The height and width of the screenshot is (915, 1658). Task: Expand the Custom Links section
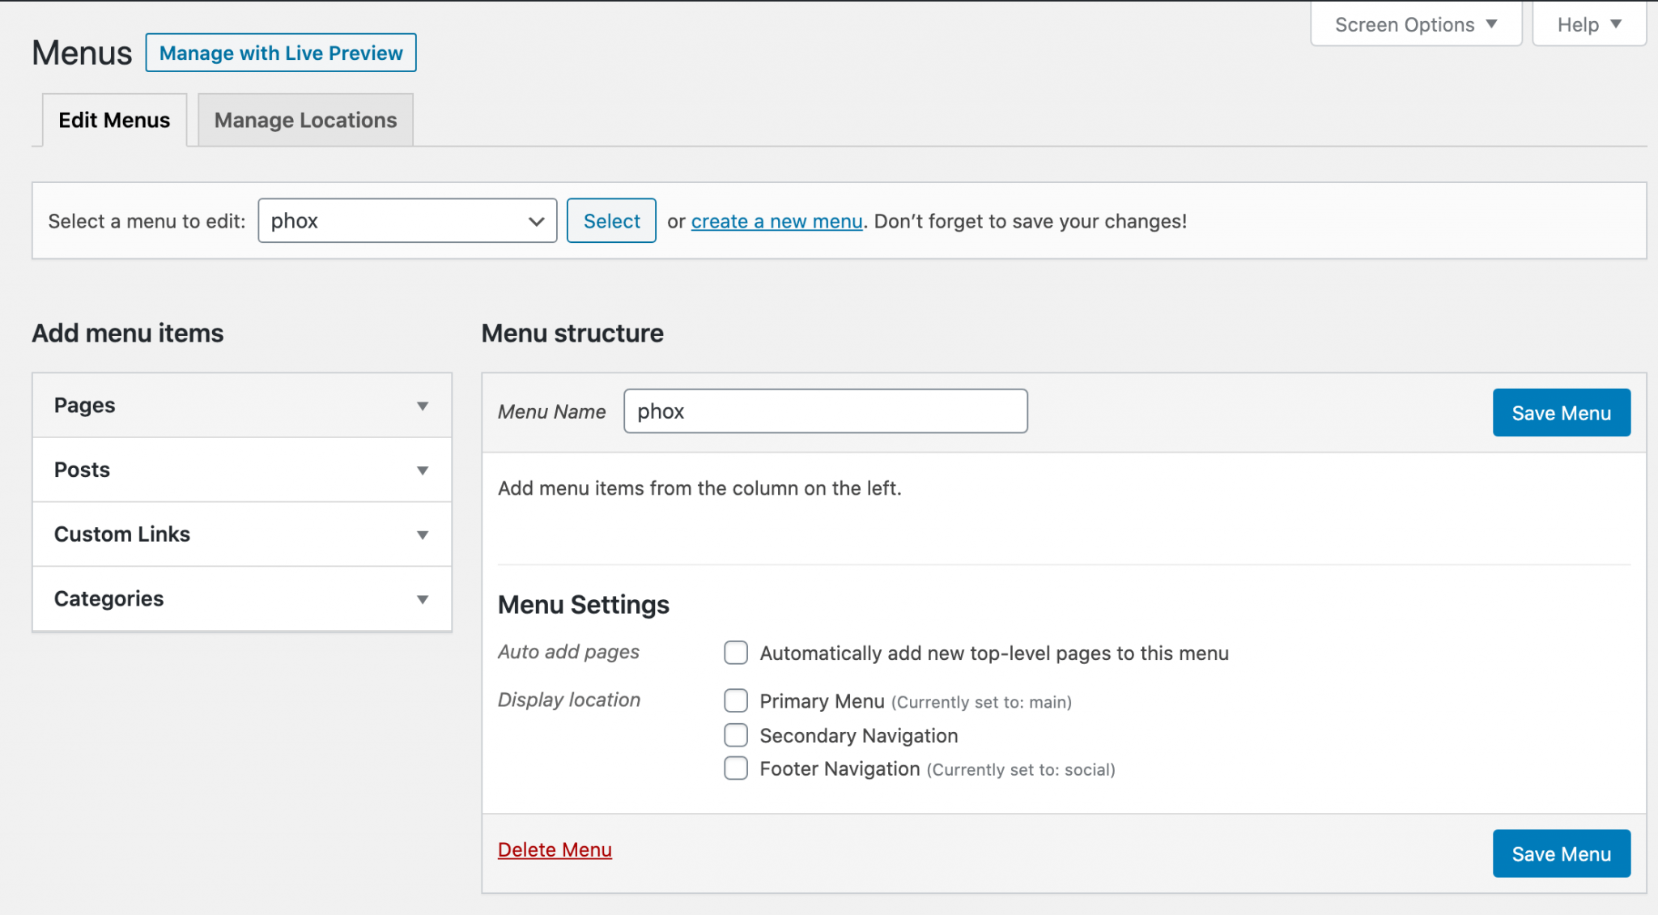tap(242, 534)
